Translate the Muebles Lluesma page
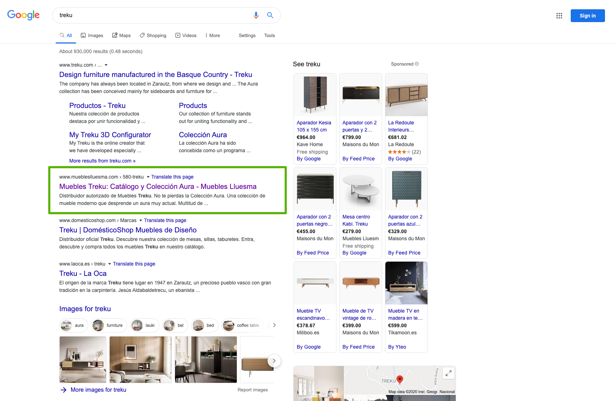 point(172,177)
